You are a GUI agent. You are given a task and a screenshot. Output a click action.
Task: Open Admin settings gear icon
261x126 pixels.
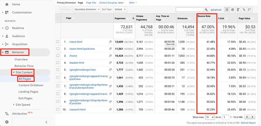[7, 122]
